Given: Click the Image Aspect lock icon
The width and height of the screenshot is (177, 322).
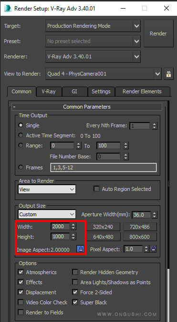Looking at the screenshot, I should click(x=81, y=249).
